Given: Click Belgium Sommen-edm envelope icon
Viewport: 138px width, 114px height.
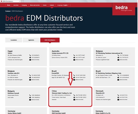Looking at the screenshot, I should tap(30, 80).
